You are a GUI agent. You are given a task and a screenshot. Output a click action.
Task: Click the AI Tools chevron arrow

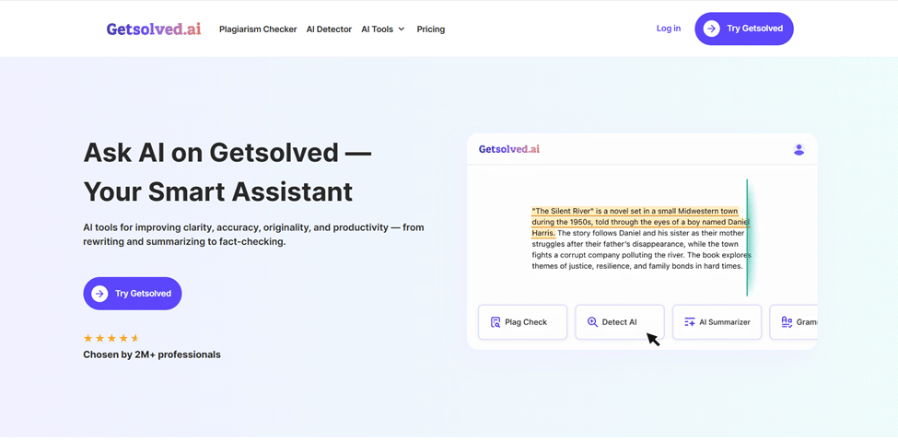(x=401, y=29)
